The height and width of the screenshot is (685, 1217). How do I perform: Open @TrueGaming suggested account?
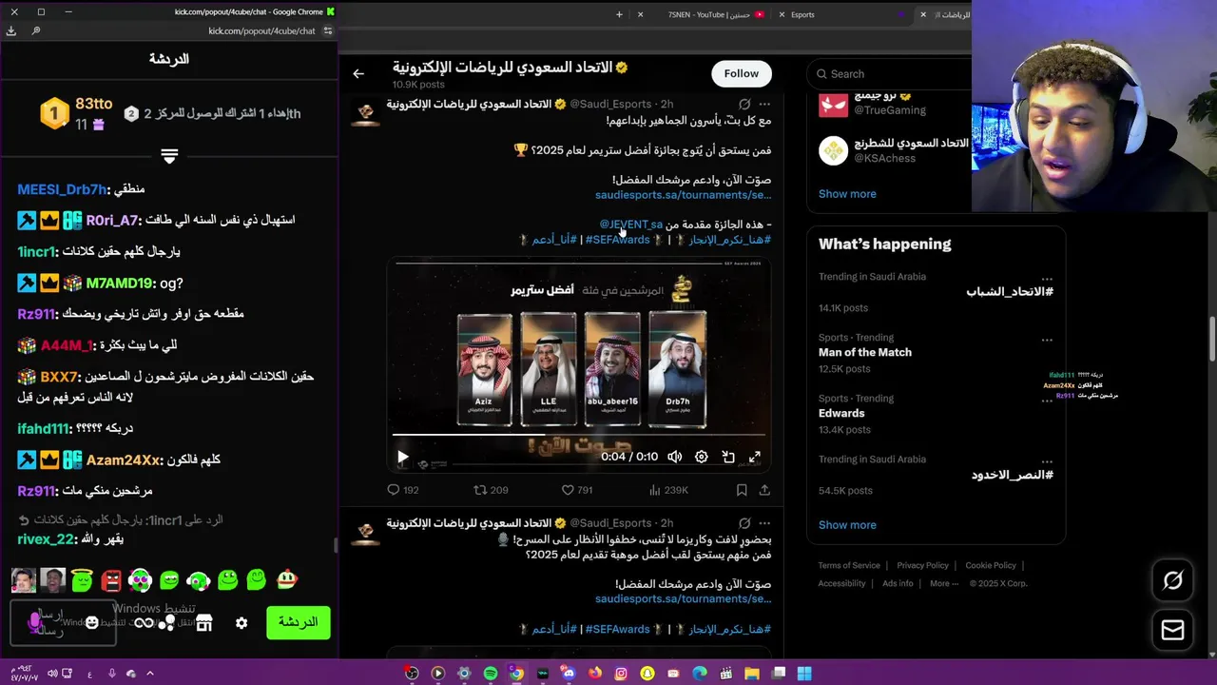[889, 110]
